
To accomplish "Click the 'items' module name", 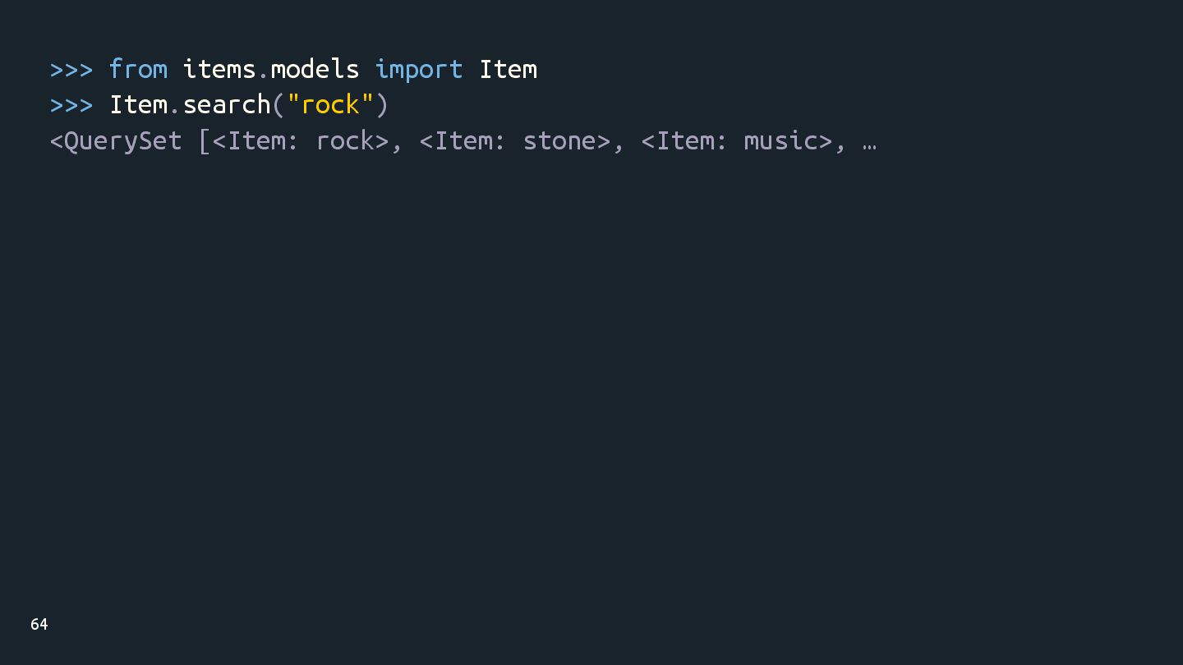I will (x=219, y=69).
